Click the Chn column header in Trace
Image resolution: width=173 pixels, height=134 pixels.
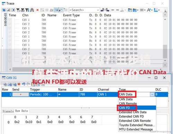pyautogui.click(x=25, y=15)
